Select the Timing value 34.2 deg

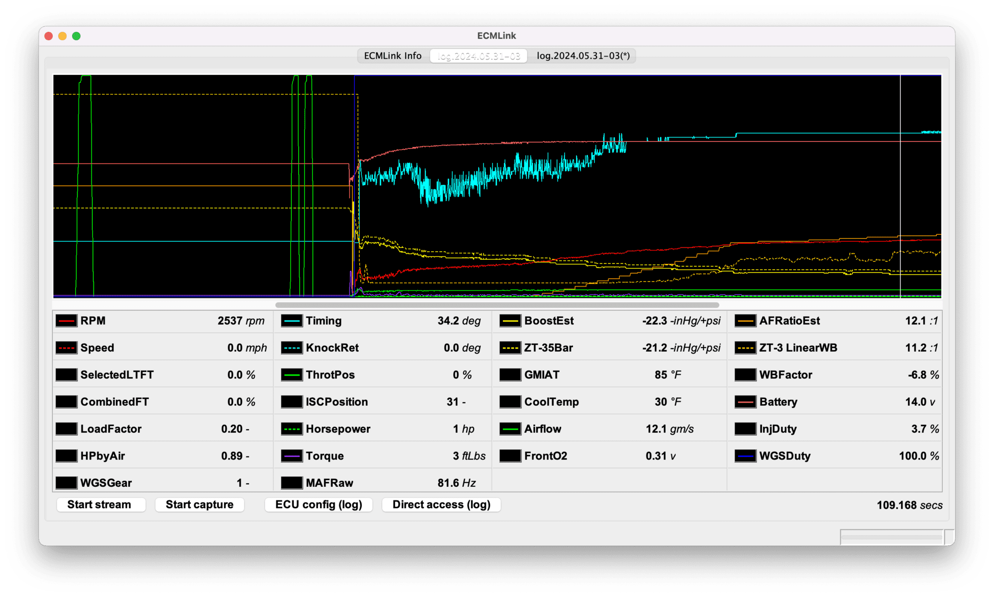(459, 321)
